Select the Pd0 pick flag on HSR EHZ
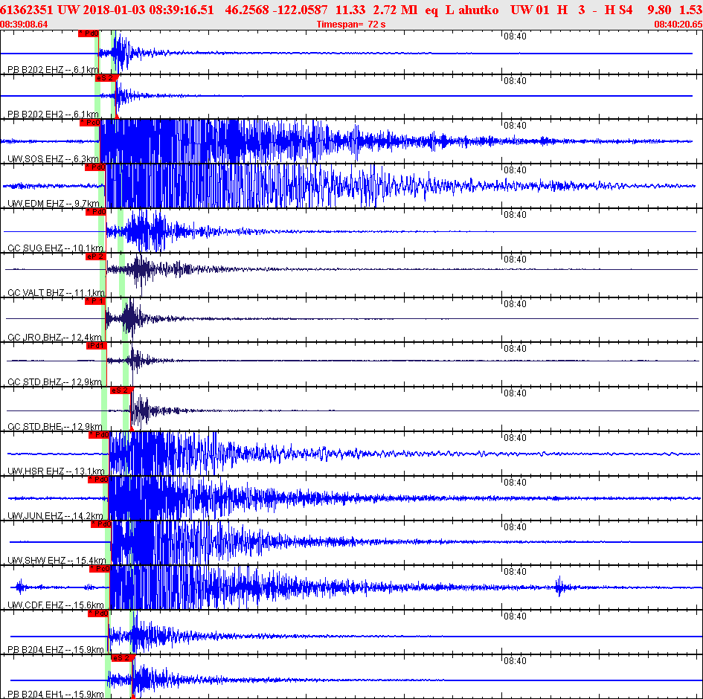703x699 pixels. click(99, 435)
